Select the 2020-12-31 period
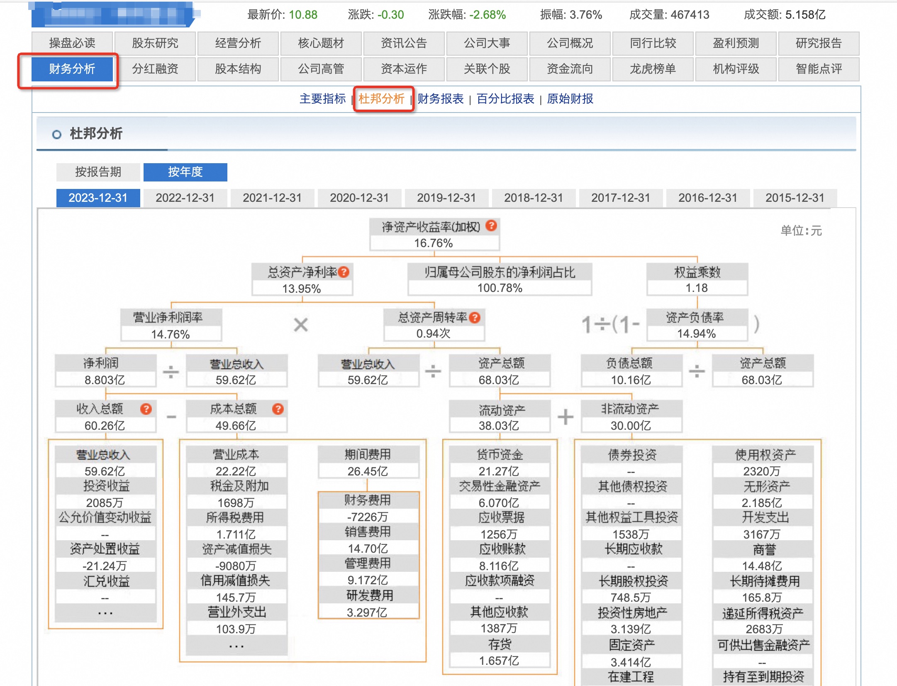Image resolution: width=897 pixels, height=686 pixels. point(360,198)
